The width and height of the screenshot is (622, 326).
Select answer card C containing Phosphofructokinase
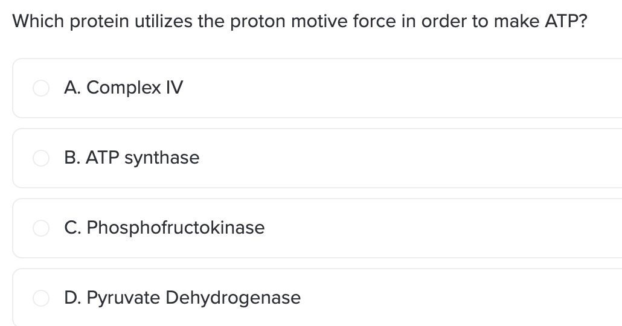[x=318, y=228]
